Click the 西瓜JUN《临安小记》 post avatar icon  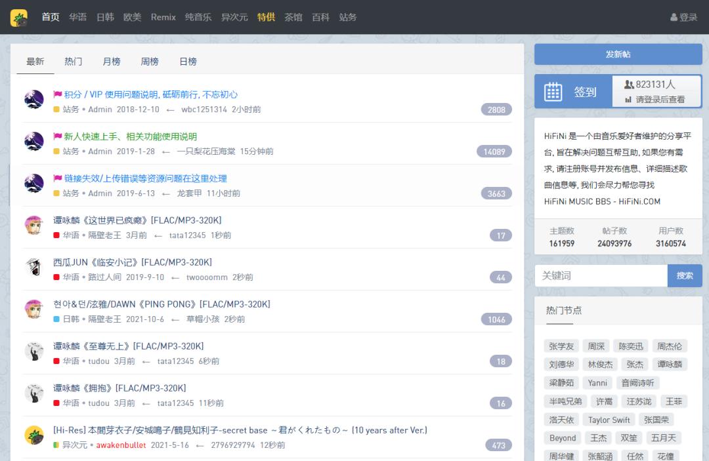pos(33,268)
